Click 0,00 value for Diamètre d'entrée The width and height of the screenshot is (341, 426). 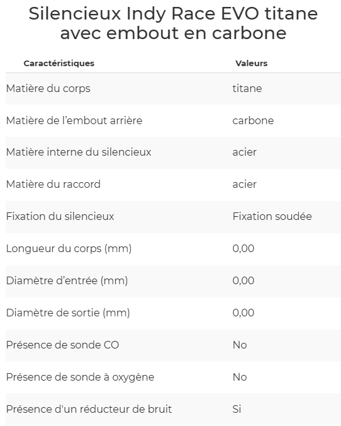[243, 280]
